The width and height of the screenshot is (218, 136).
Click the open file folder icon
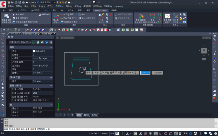(x=12, y=2)
